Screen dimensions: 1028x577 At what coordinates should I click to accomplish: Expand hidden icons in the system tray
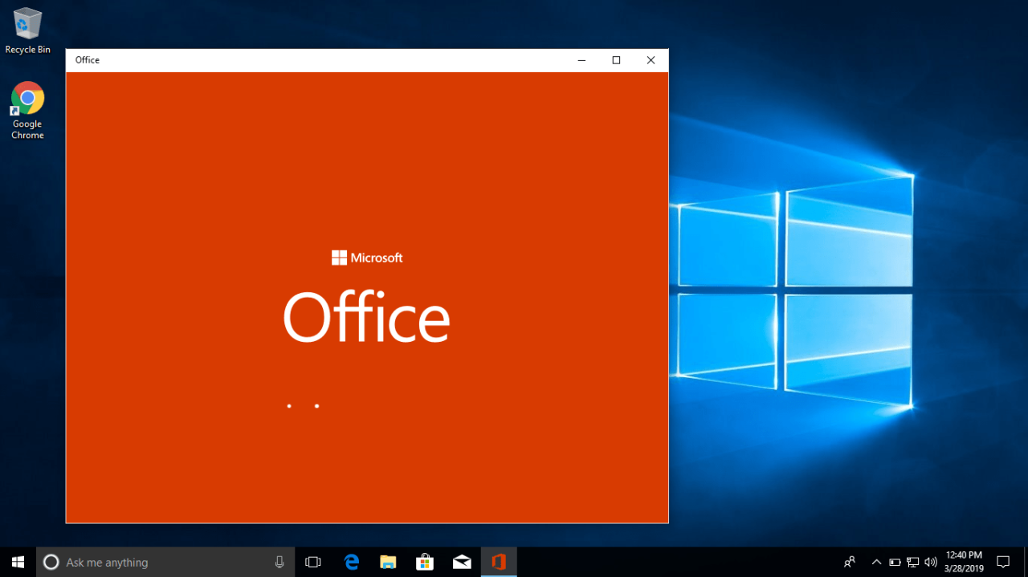(876, 562)
